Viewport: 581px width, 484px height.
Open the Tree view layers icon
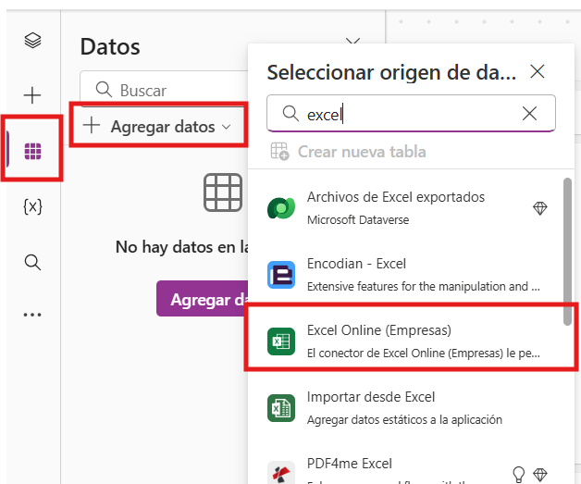click(32, 40)
